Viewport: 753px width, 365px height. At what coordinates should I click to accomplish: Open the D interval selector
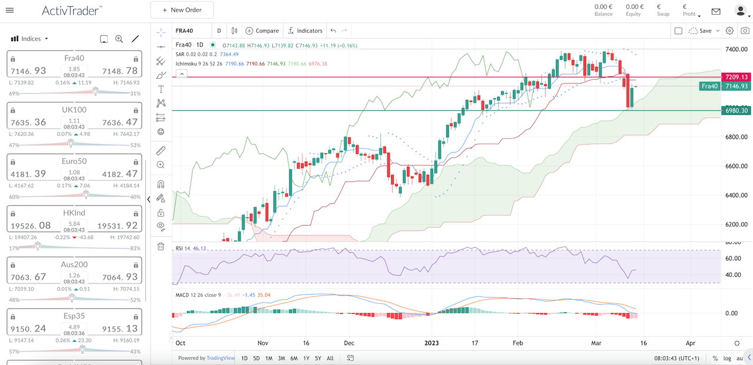[219, 31]
